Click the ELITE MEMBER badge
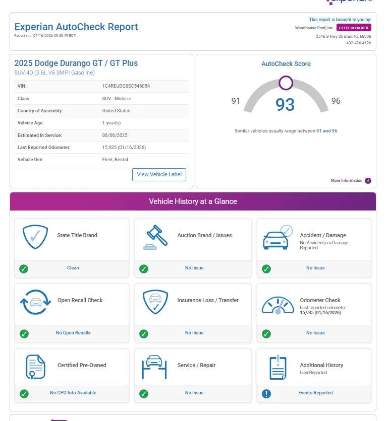 tap(354, 28)
